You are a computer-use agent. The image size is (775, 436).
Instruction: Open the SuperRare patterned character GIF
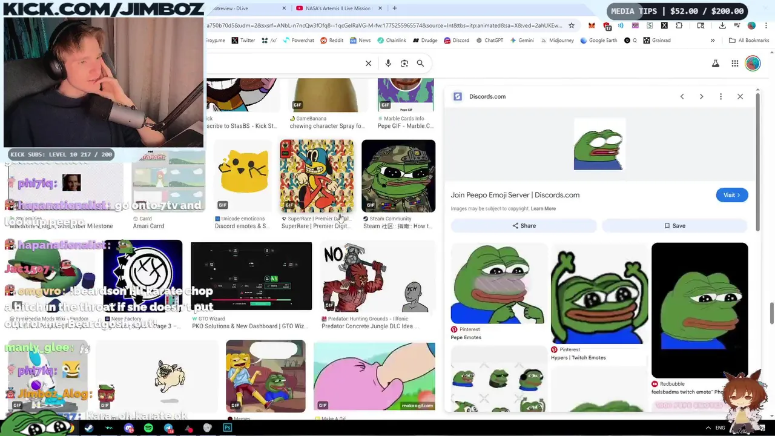click(317, 176)
